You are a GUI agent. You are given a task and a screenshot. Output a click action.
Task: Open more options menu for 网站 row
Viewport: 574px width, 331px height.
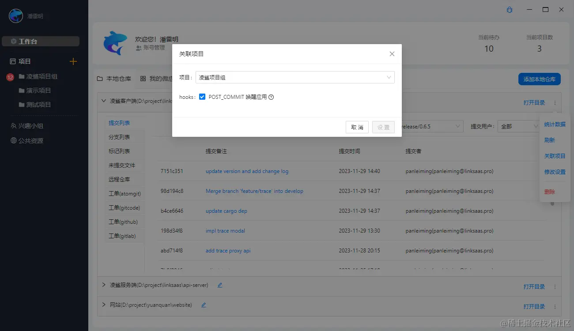point(555,307)
